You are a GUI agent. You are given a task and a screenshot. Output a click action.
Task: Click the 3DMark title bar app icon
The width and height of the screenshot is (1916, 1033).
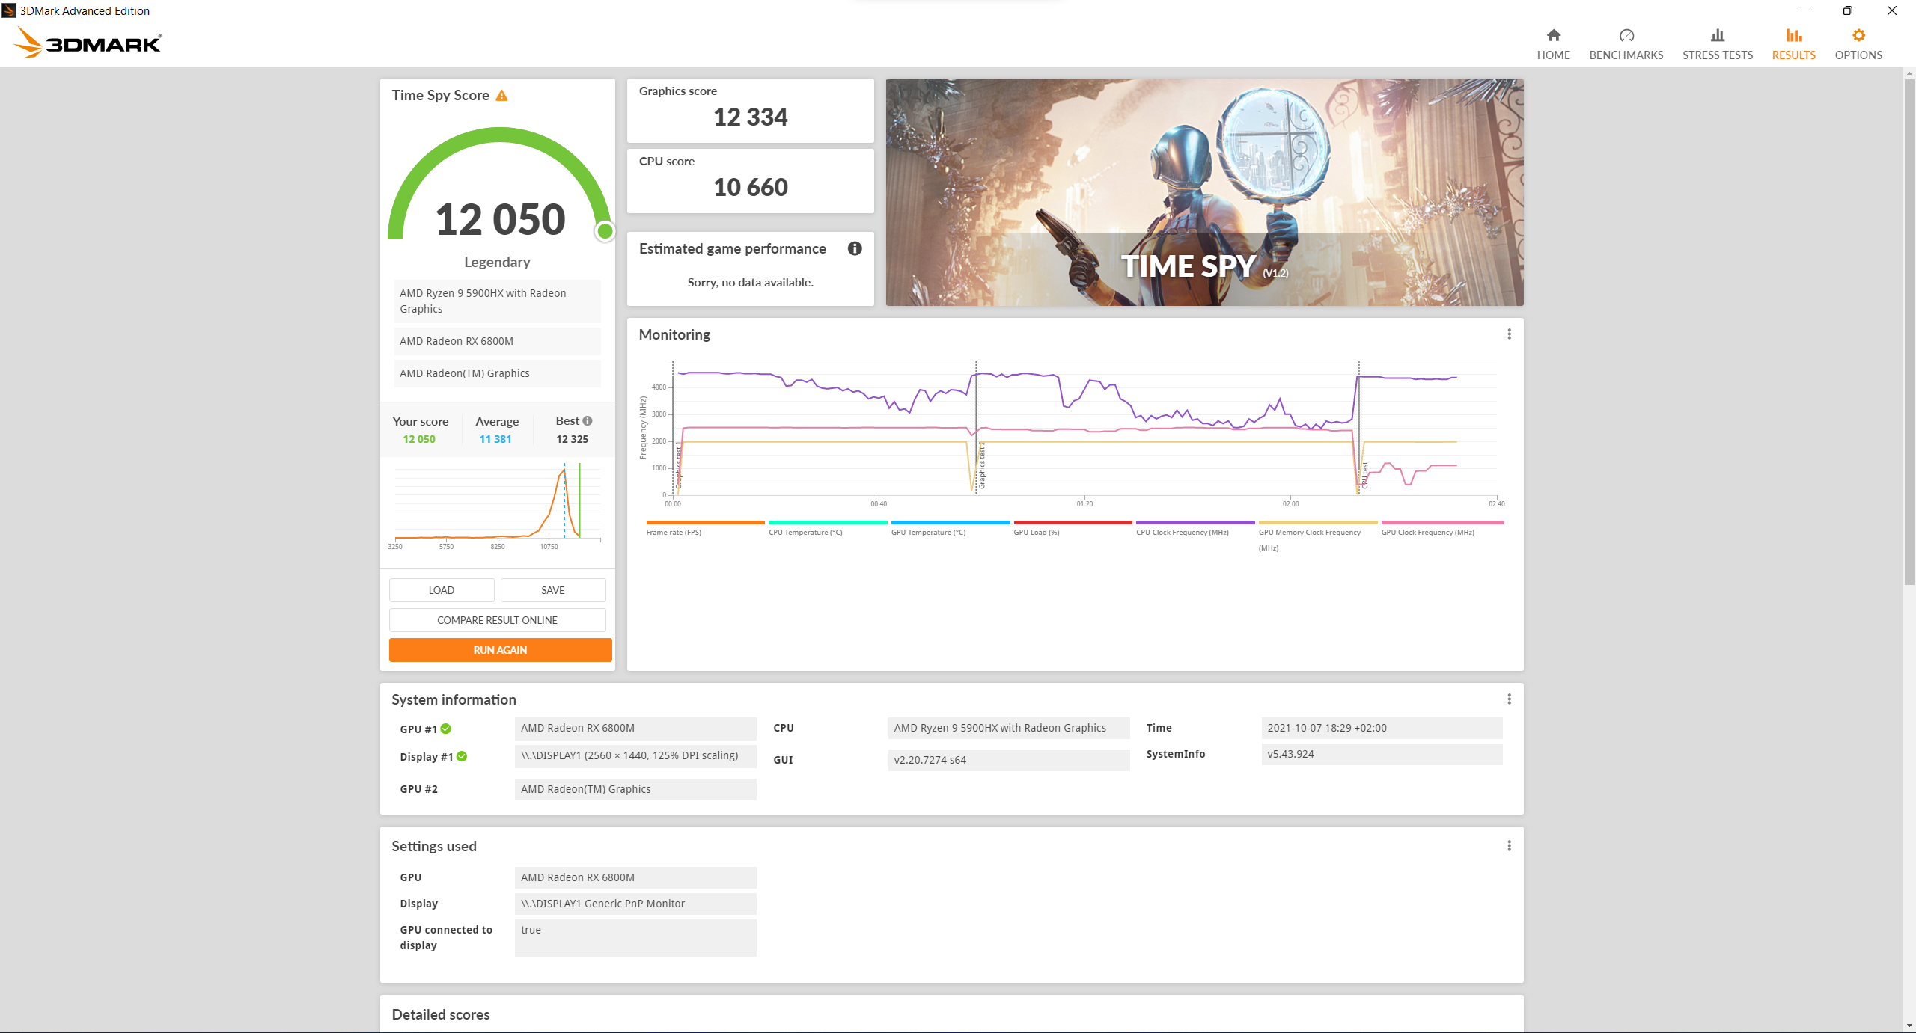point(9,10)
